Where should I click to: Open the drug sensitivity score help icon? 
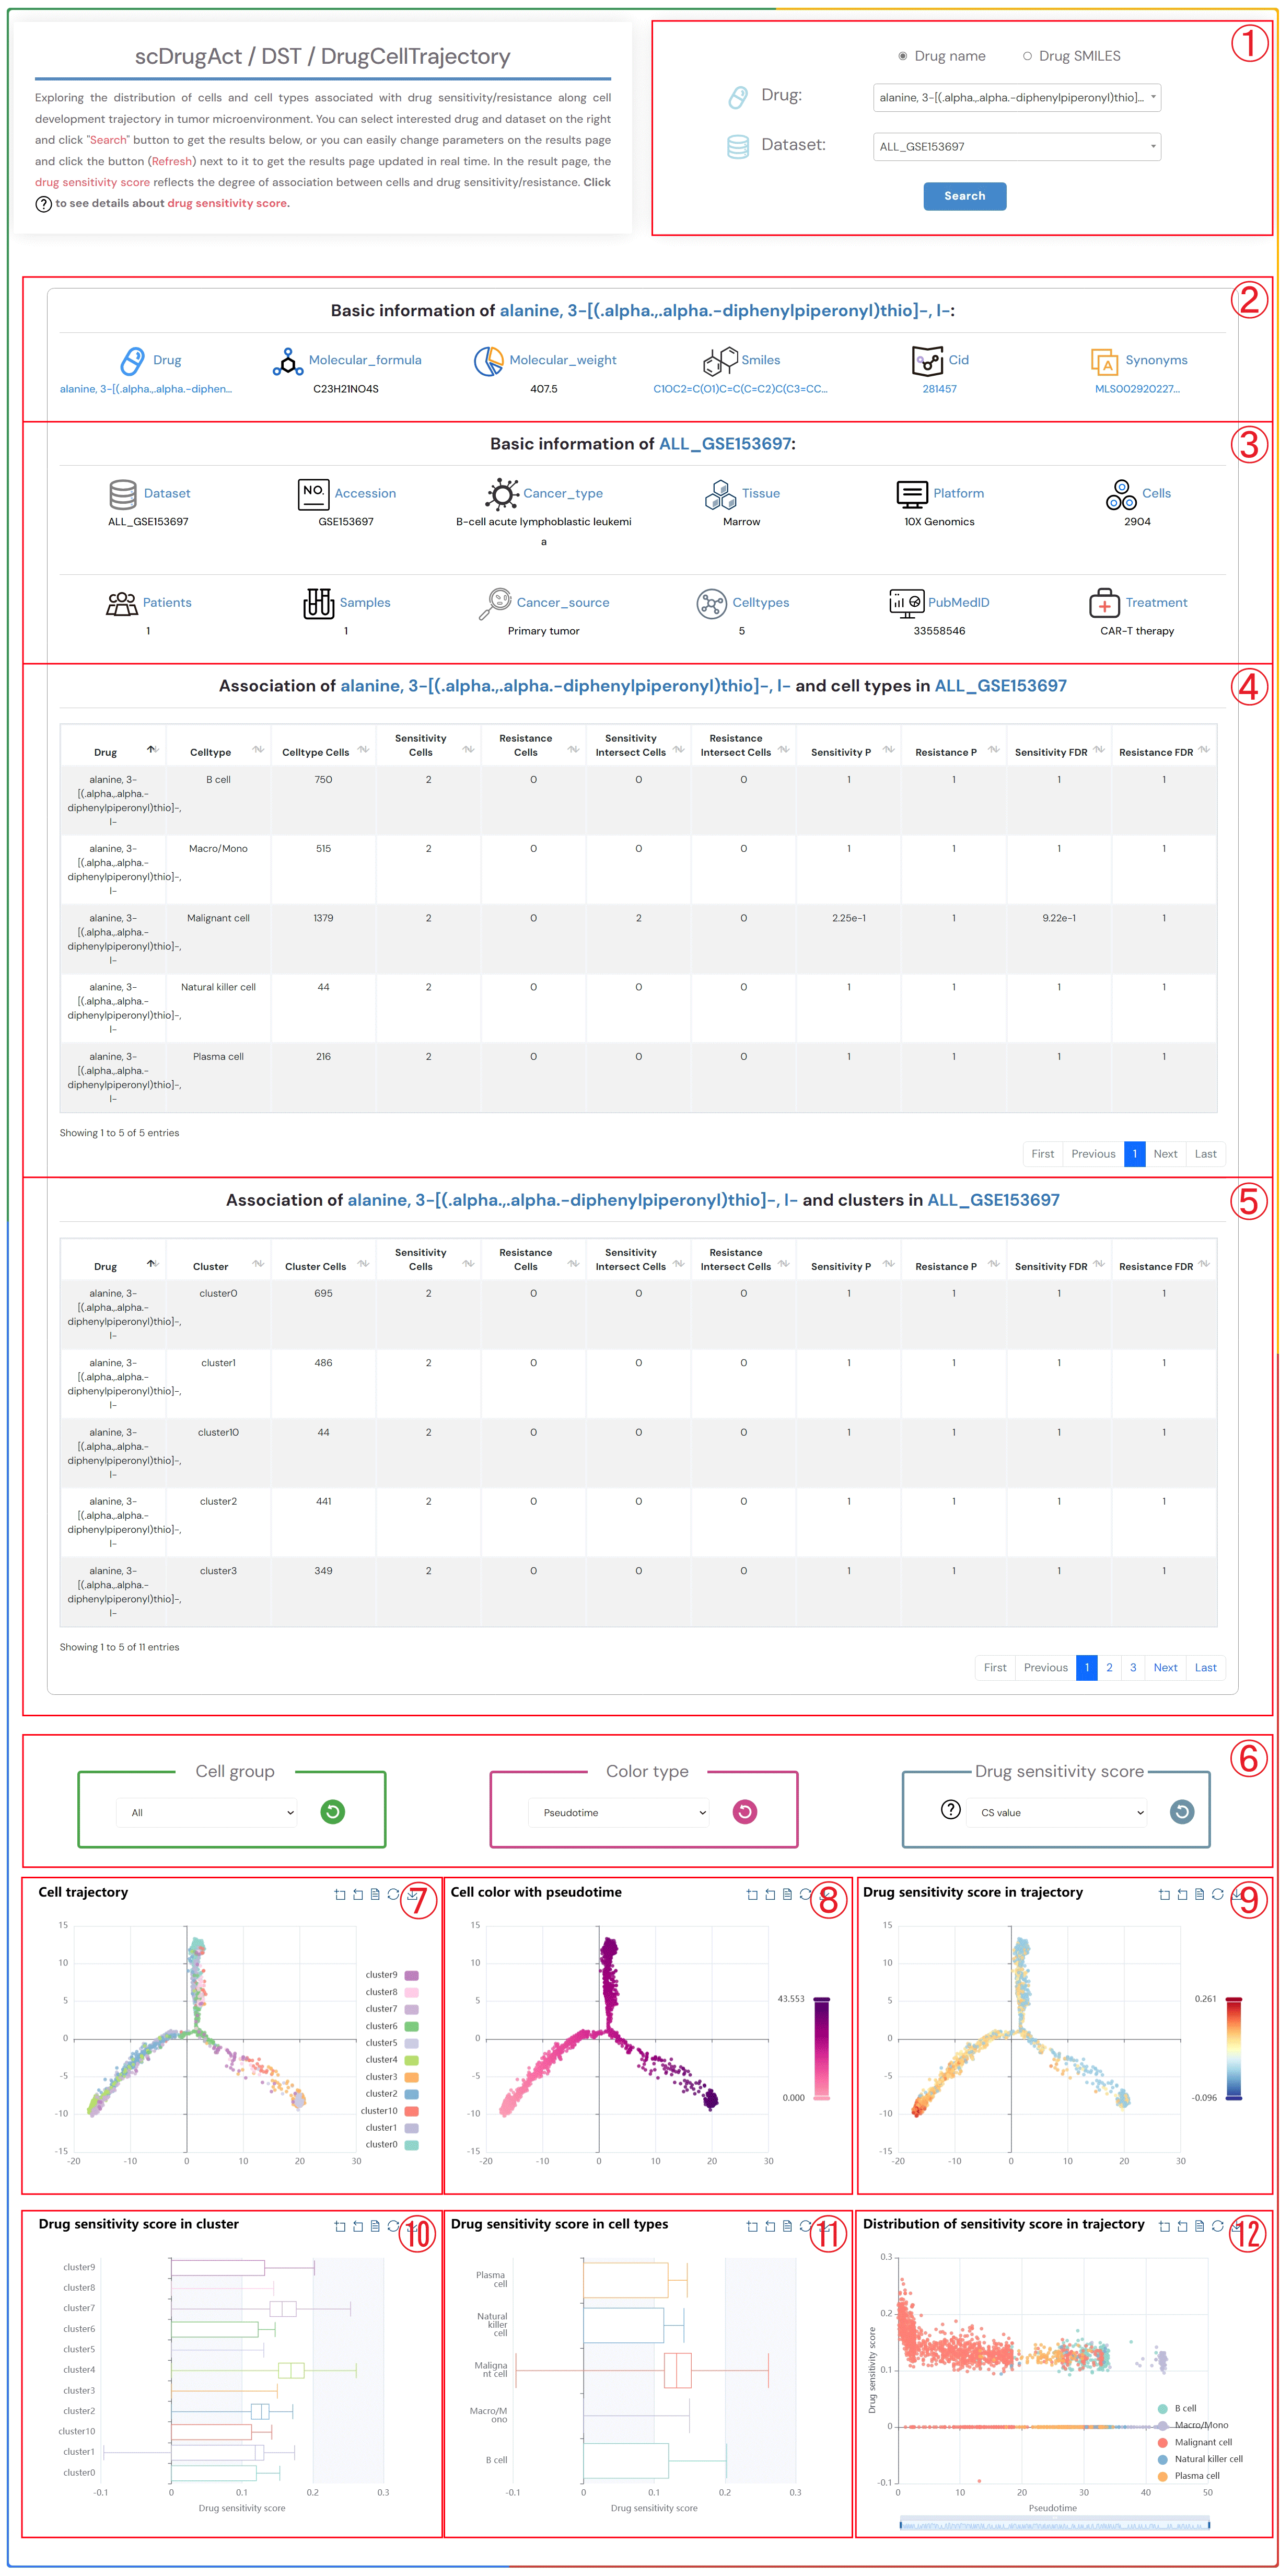tap(950, 1809)
